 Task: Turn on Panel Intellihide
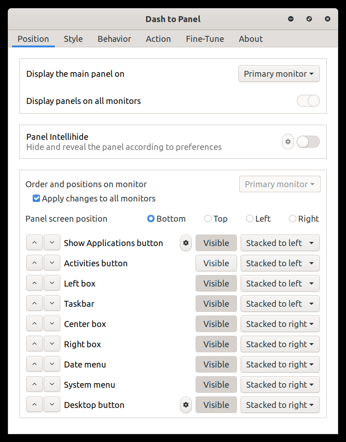click(308, 142)
